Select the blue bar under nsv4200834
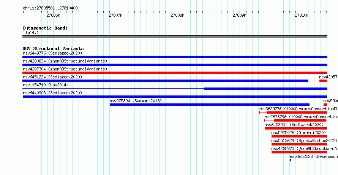This screenshot has width=338, height=175. pyautogui.click(x=175, y=65)
